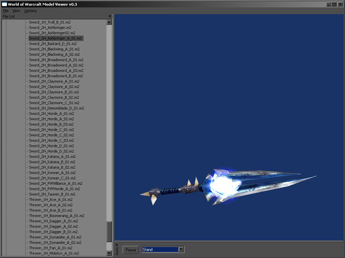Image resolution: width=345 pixels, height=258 pixels.
Task: Select Sword_2H_Horde_A_02.m2
Action: [51, 119]
